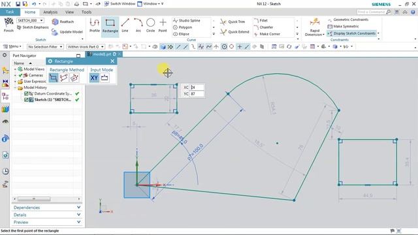Toggle Parameter input mode icon
The width and height of the screenshot is (418, 235).
click(x=104, y=78)
